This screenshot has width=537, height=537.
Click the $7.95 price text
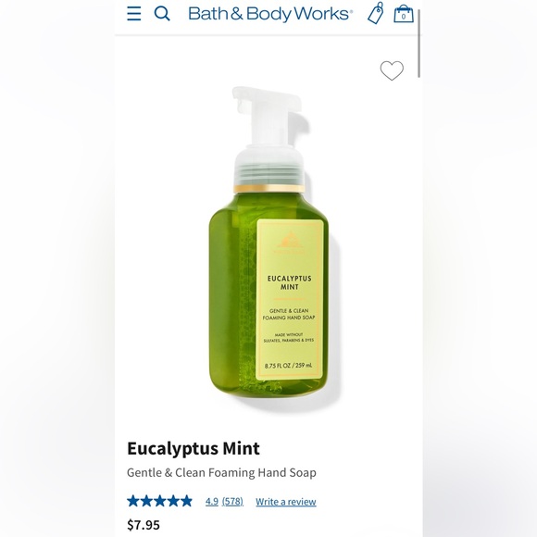click(144, 525)
